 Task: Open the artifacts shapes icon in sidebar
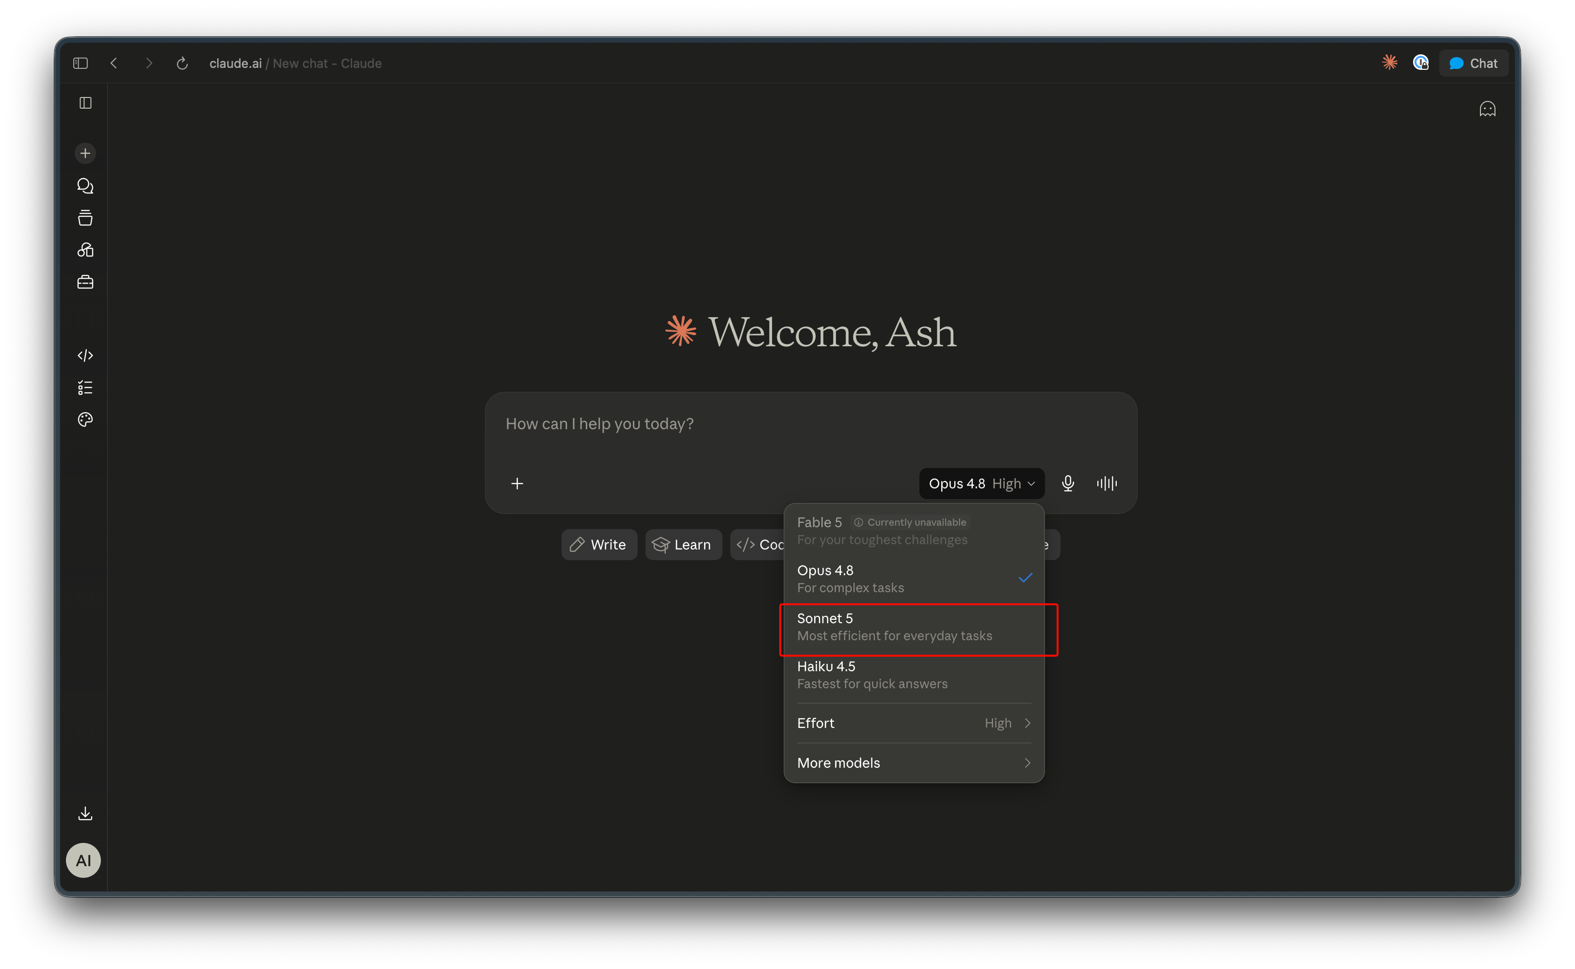click(x=85, y=250)
